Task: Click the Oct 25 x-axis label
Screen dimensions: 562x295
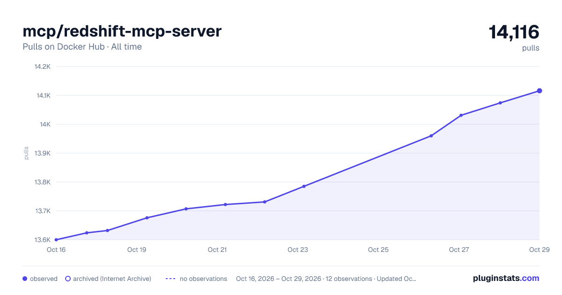Action: (x=378, y=250)
